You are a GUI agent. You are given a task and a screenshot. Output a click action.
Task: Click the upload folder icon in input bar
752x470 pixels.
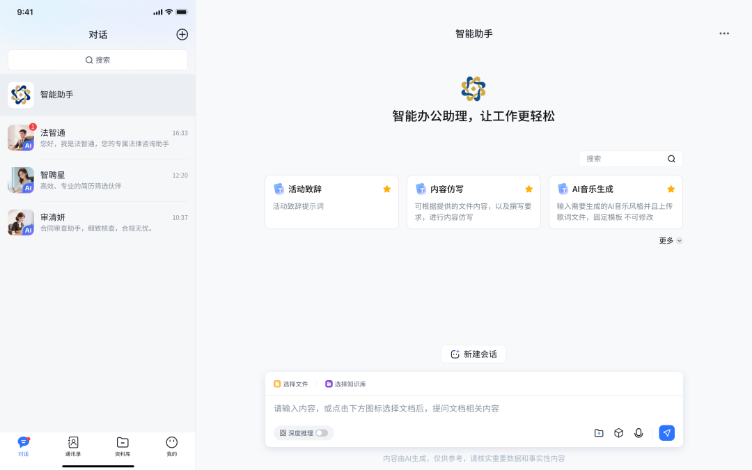point(599,433)
